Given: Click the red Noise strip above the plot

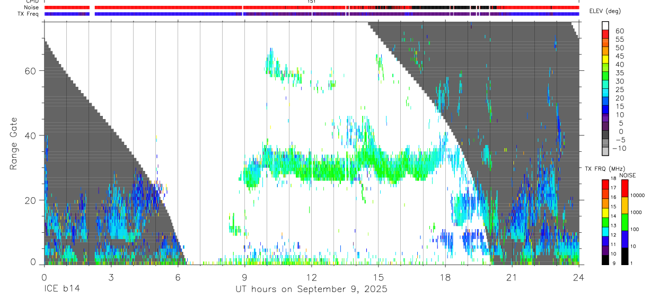Looking at the screenshot, I should tap(311, 7).
